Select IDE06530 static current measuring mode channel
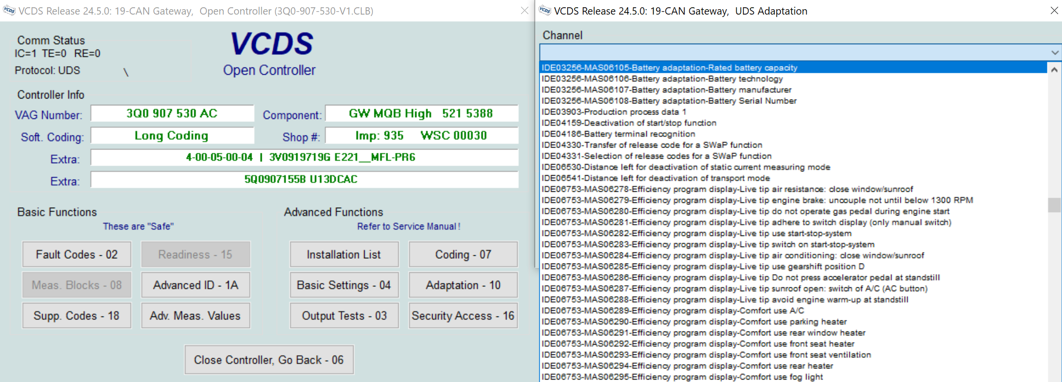 793,167
